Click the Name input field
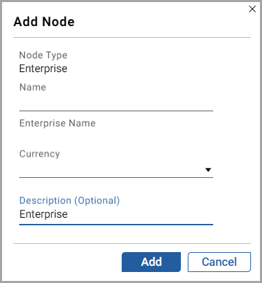262x283 pixels. click(116, 102)
